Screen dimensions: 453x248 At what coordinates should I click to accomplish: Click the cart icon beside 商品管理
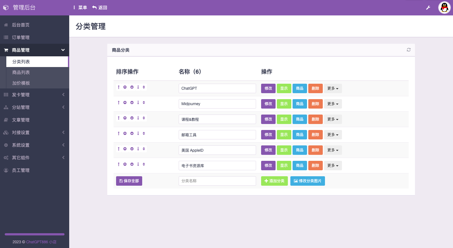6,50
